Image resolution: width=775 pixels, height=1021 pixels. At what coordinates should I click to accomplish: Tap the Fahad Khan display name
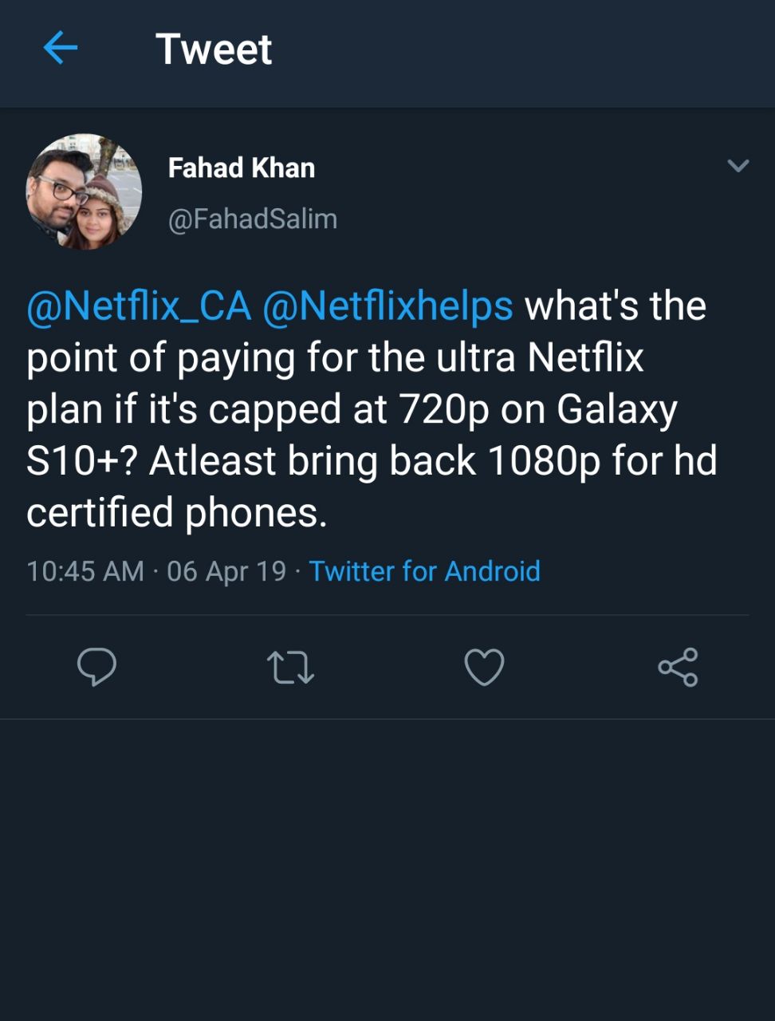pyautogui.click(x=242, y=168)
